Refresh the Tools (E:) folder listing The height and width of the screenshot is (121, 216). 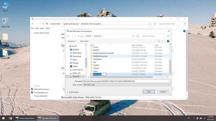(x=138, y=36)
